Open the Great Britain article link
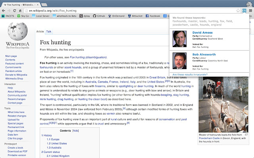This screenshot has height=158, width=254. pyautogui.click(x=157, y=77)
